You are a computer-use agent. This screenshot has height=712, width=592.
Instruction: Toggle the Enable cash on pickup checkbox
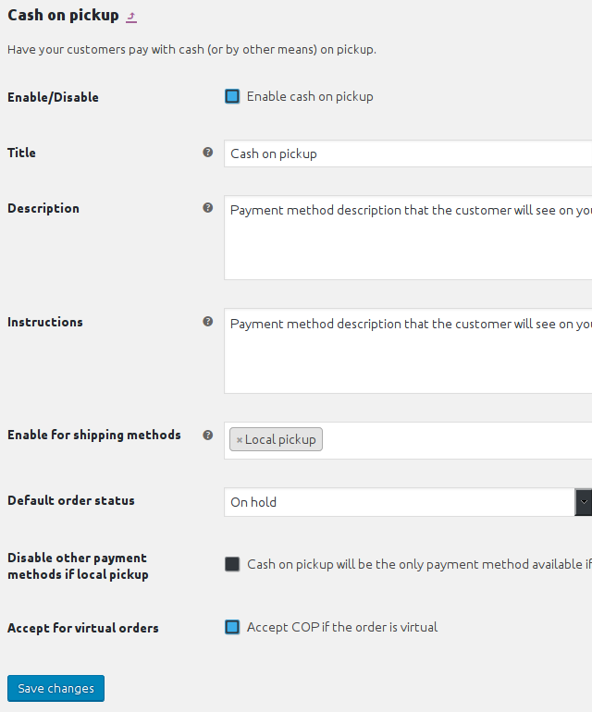coord(232,96)
